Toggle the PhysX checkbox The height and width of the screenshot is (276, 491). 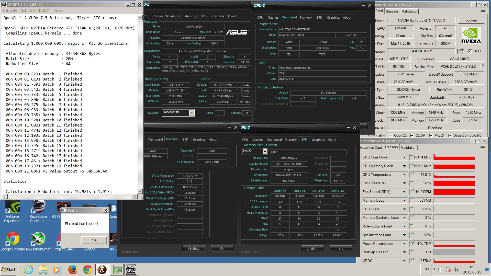point(431,135)
